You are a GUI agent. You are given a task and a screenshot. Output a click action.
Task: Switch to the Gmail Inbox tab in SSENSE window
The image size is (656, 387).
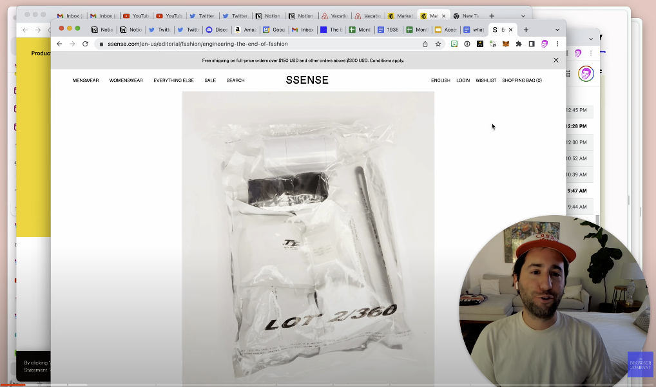point(302,30)
